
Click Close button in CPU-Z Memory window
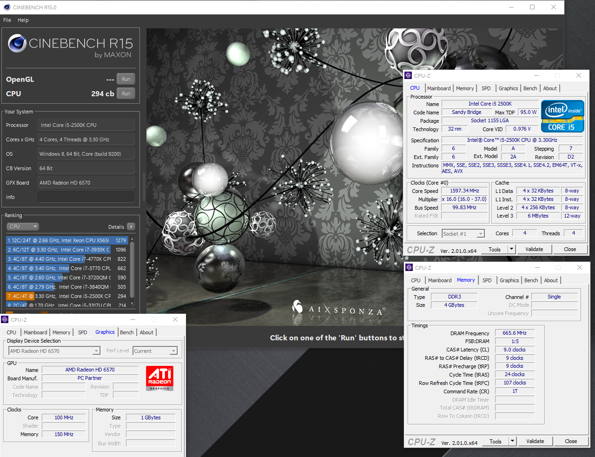[x=571, y=441]
